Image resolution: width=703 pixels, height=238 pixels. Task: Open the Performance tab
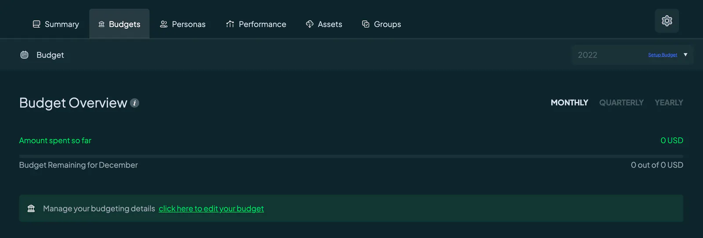pyautogui.click(x=256, y=24)
